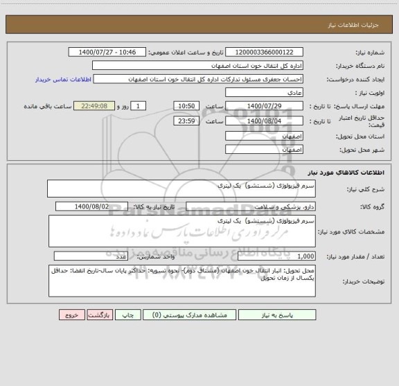399x386 pixels.
Task: Click the پاسخ به نیاز button
Action: 277,315
